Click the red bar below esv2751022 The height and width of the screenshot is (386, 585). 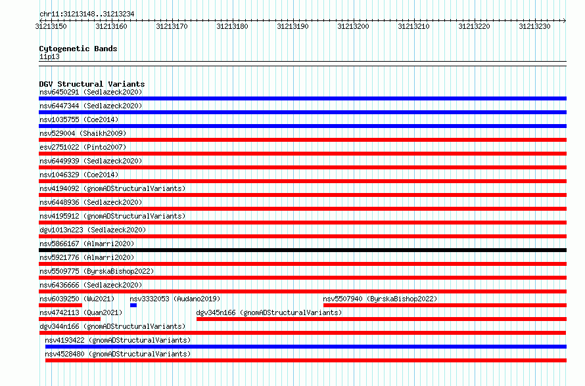point(302,154)
